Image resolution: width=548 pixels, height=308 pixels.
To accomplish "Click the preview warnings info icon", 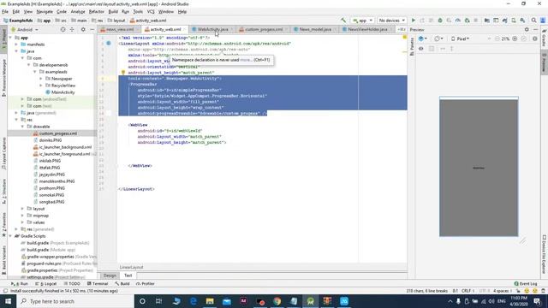I will coord(535,38).
